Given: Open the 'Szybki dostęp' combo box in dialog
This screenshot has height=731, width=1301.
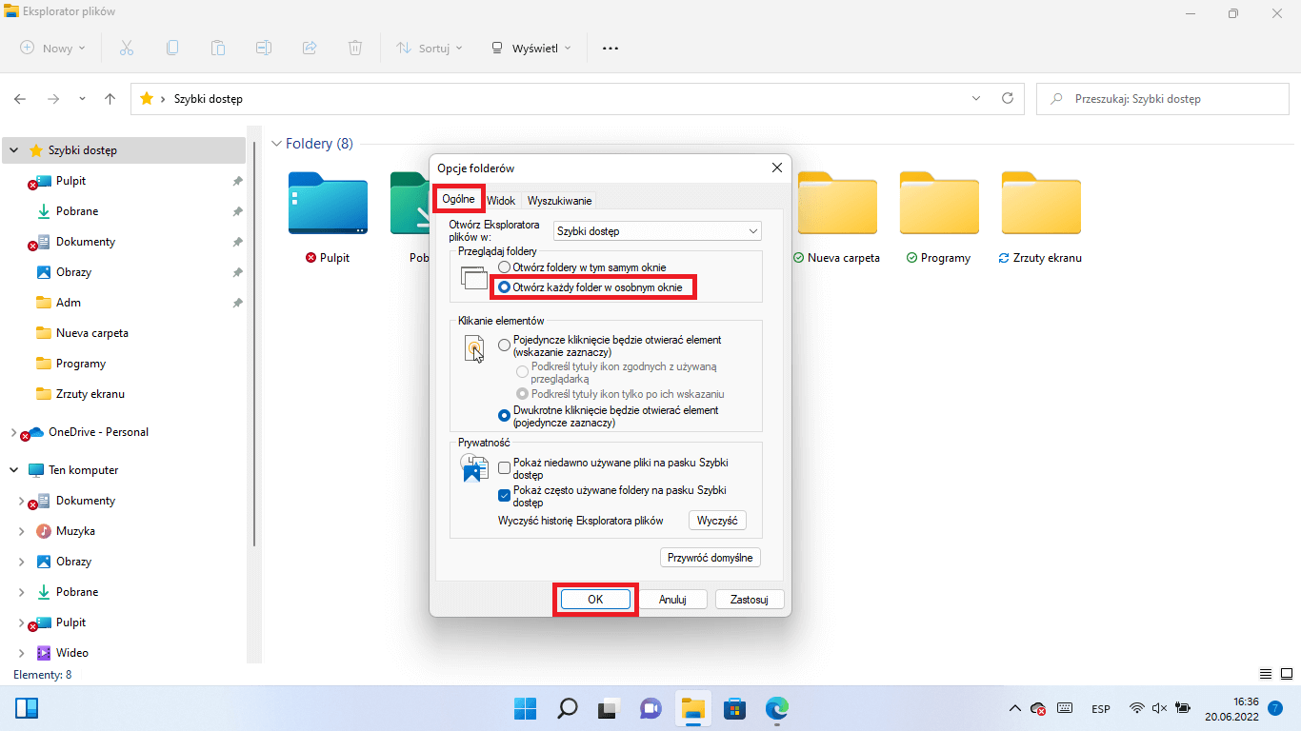Looking at the screenshot, I should pos(657,231).
